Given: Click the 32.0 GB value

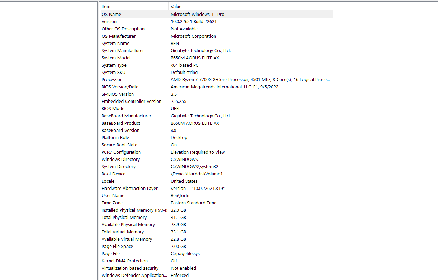Looking at the screenshot, I should tap(178, 210).
